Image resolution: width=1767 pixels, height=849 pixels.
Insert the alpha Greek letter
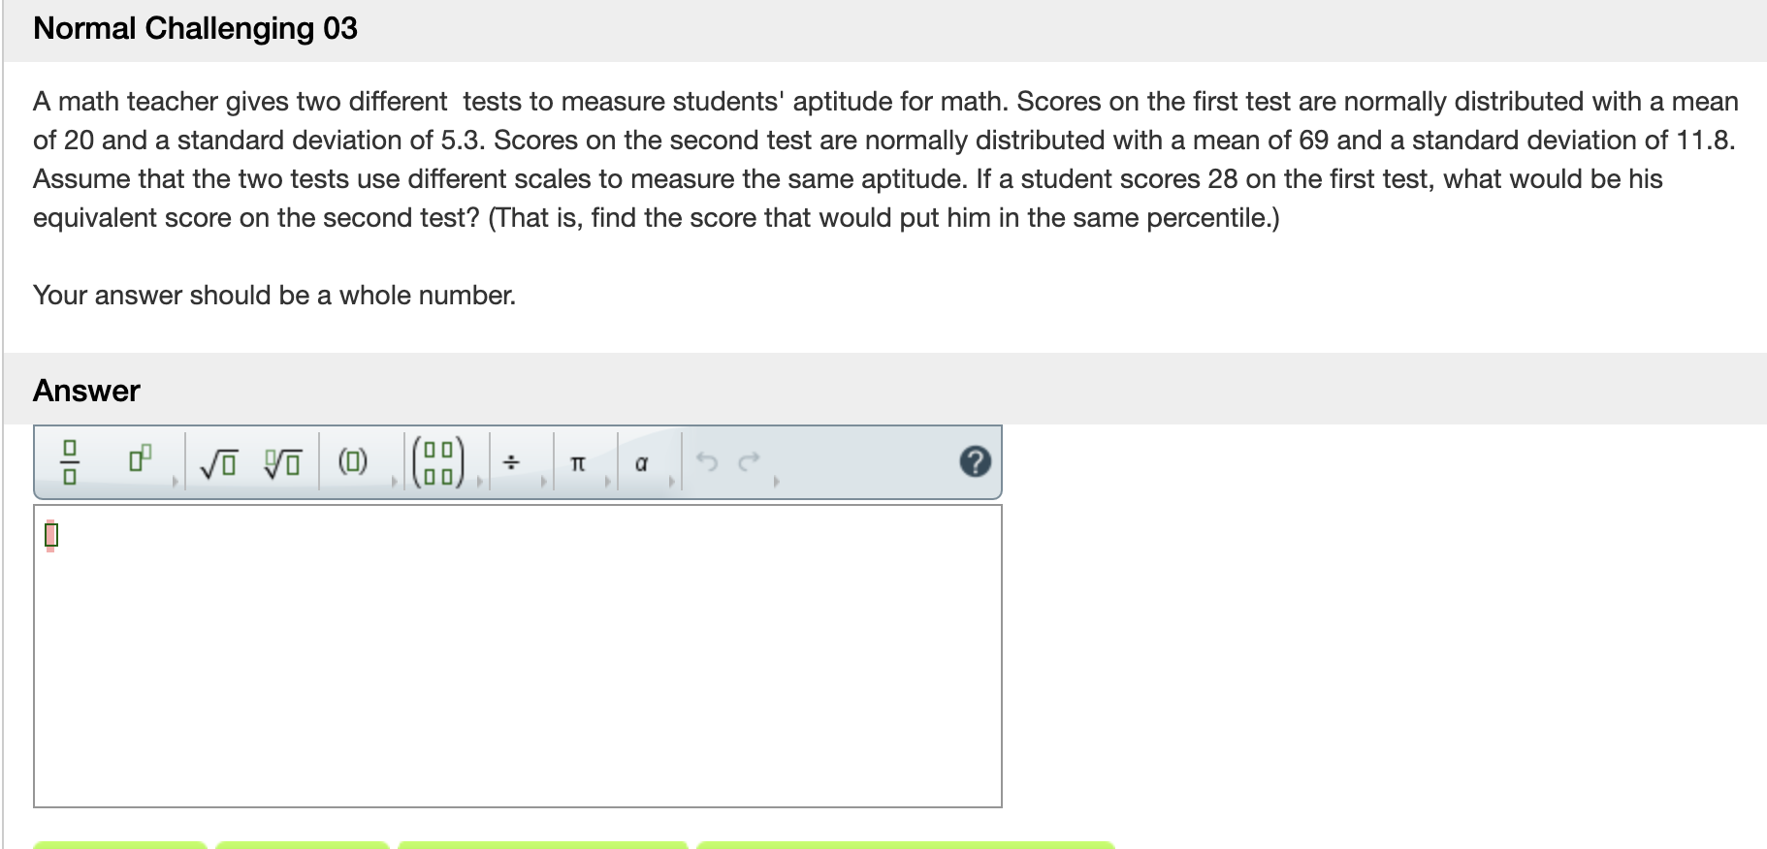pyautogui.click(x=641, y=463)
